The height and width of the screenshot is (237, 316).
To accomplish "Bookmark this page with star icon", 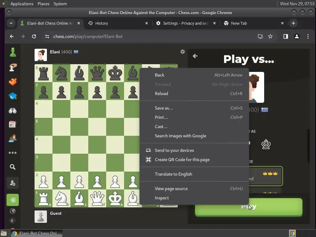I will pyautogui.click(x=270, y=36).
